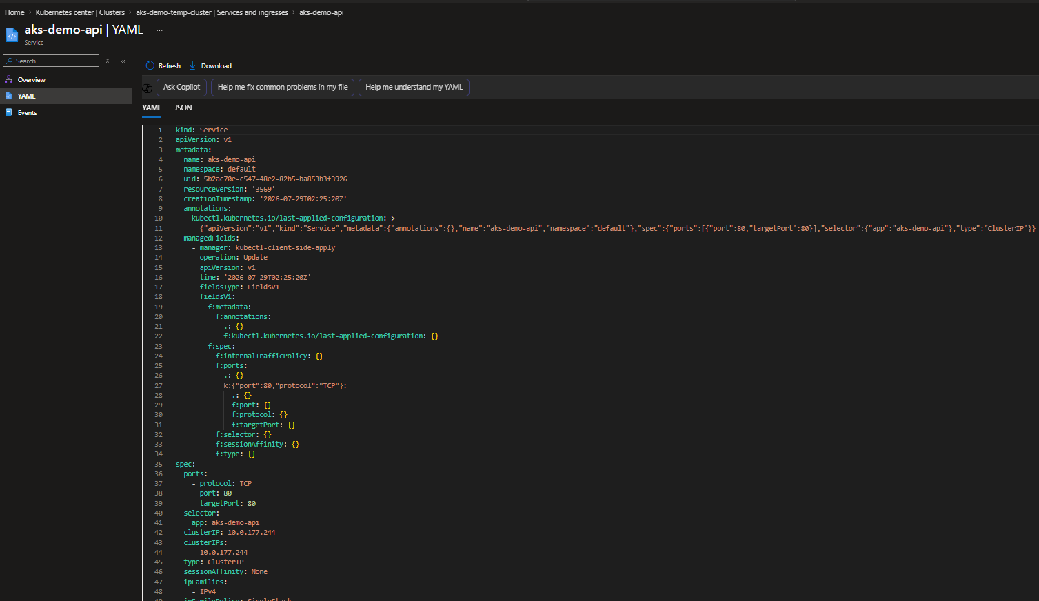Open Kubernetes center | Clusters breadcrumb

80,12
